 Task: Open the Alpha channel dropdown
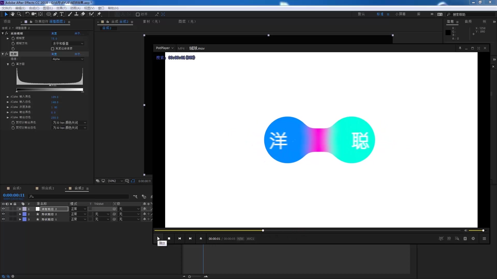tap(68, 59)
